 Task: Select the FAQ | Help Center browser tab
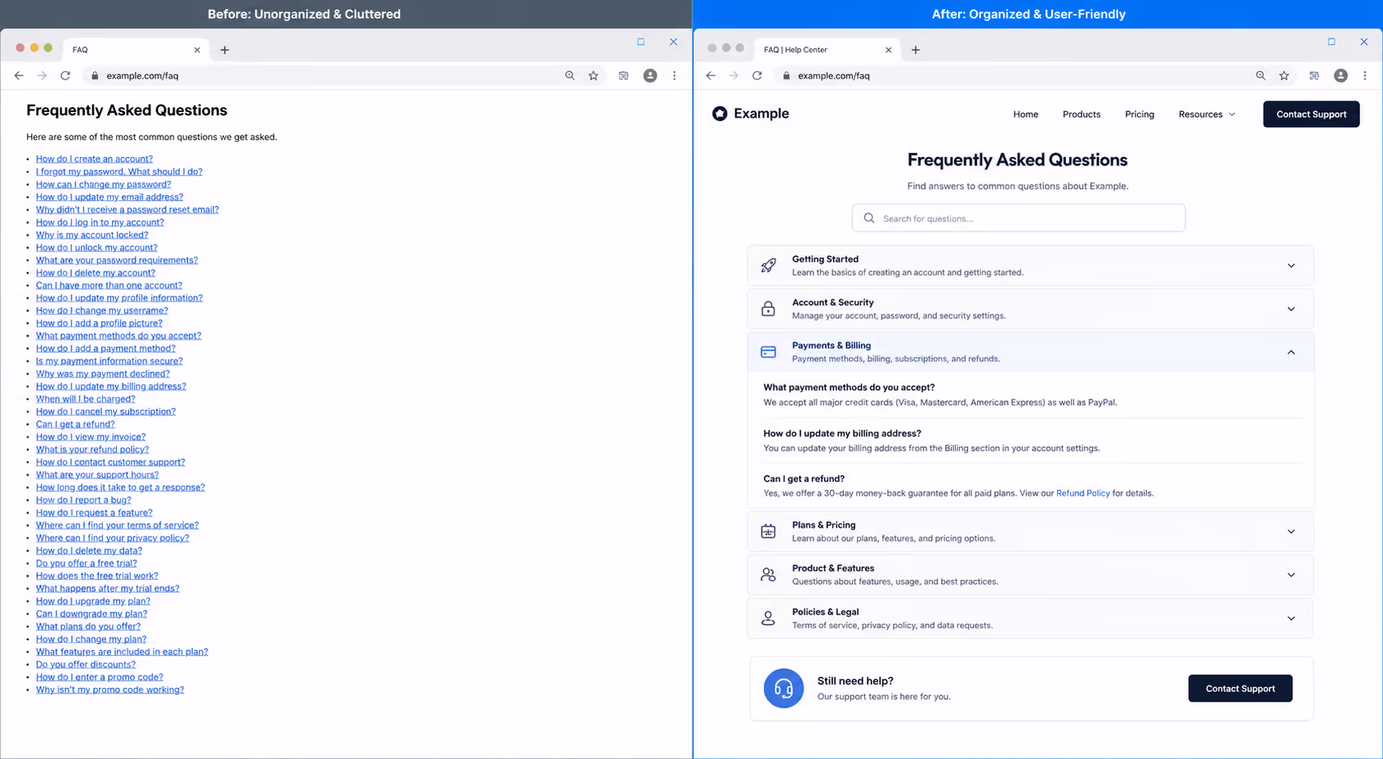point(825,50)
